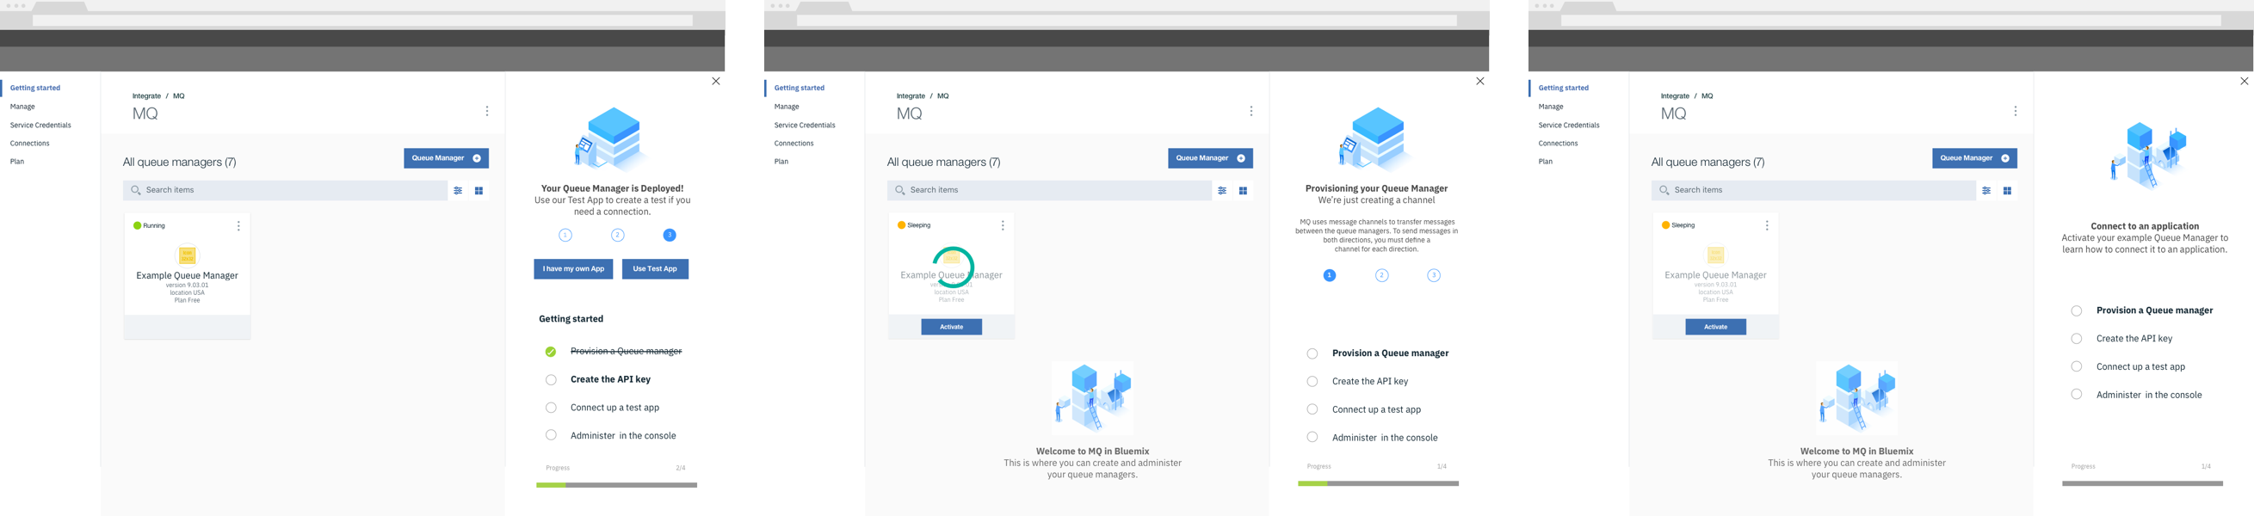Switch to grid view on the Deployed screen
2254x516 pixels.
(479, 191)
